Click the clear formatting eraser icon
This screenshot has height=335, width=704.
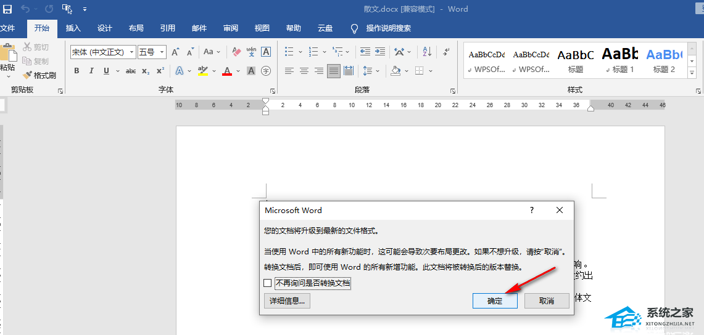(x=236, y=52)
